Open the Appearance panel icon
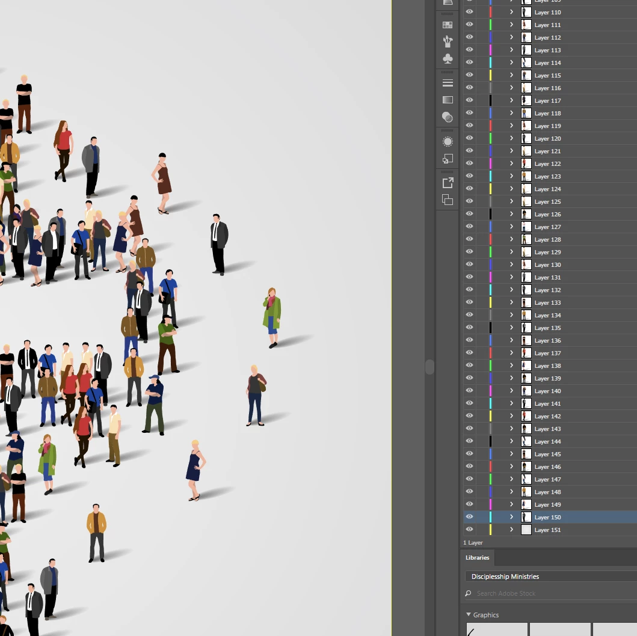637x636 pixels. [448, 142]
